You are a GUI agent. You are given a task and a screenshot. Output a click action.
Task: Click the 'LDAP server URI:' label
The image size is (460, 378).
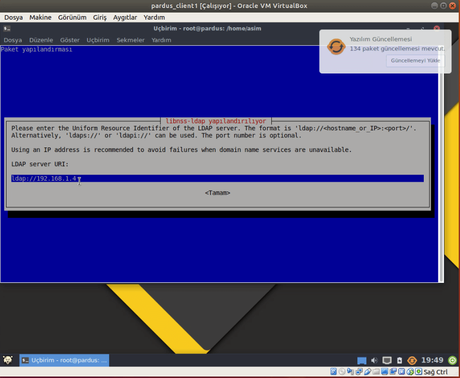(40, 164)
